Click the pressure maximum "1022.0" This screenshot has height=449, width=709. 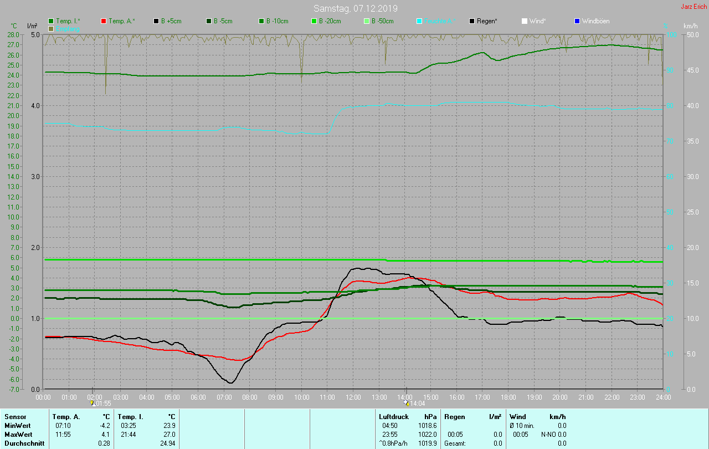point(427,435)
